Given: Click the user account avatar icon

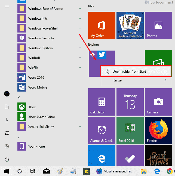Looking at the screenshot, I should click(7, 94).
